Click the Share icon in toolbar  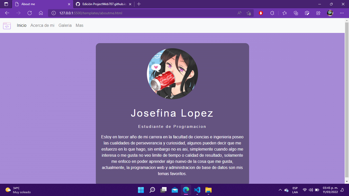pos(318,13)
